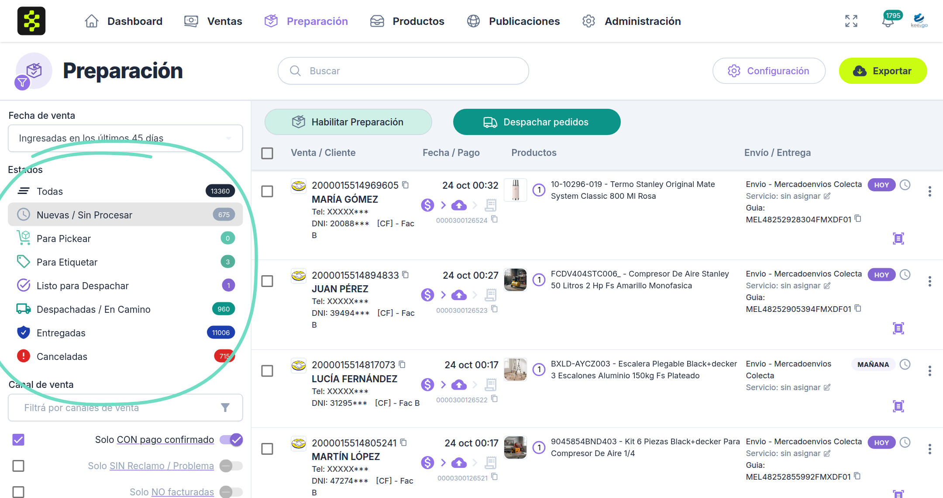
Task: Filter by Listo para Despachar status
Action: (125, 285)
